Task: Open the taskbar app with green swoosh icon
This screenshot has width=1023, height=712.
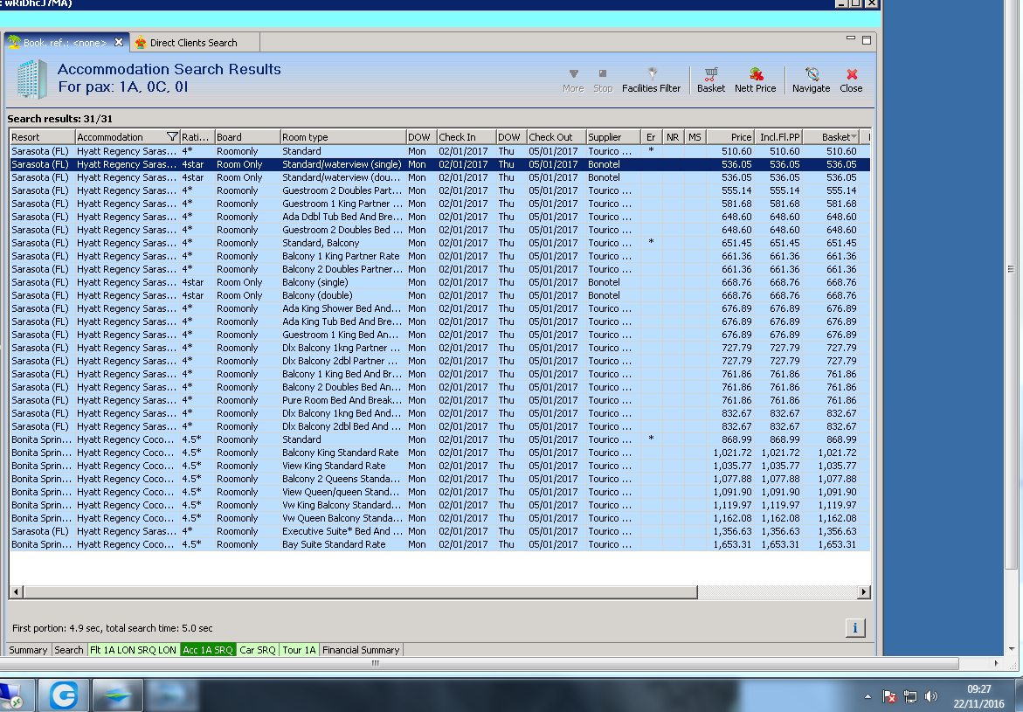Action: point(116,695)
